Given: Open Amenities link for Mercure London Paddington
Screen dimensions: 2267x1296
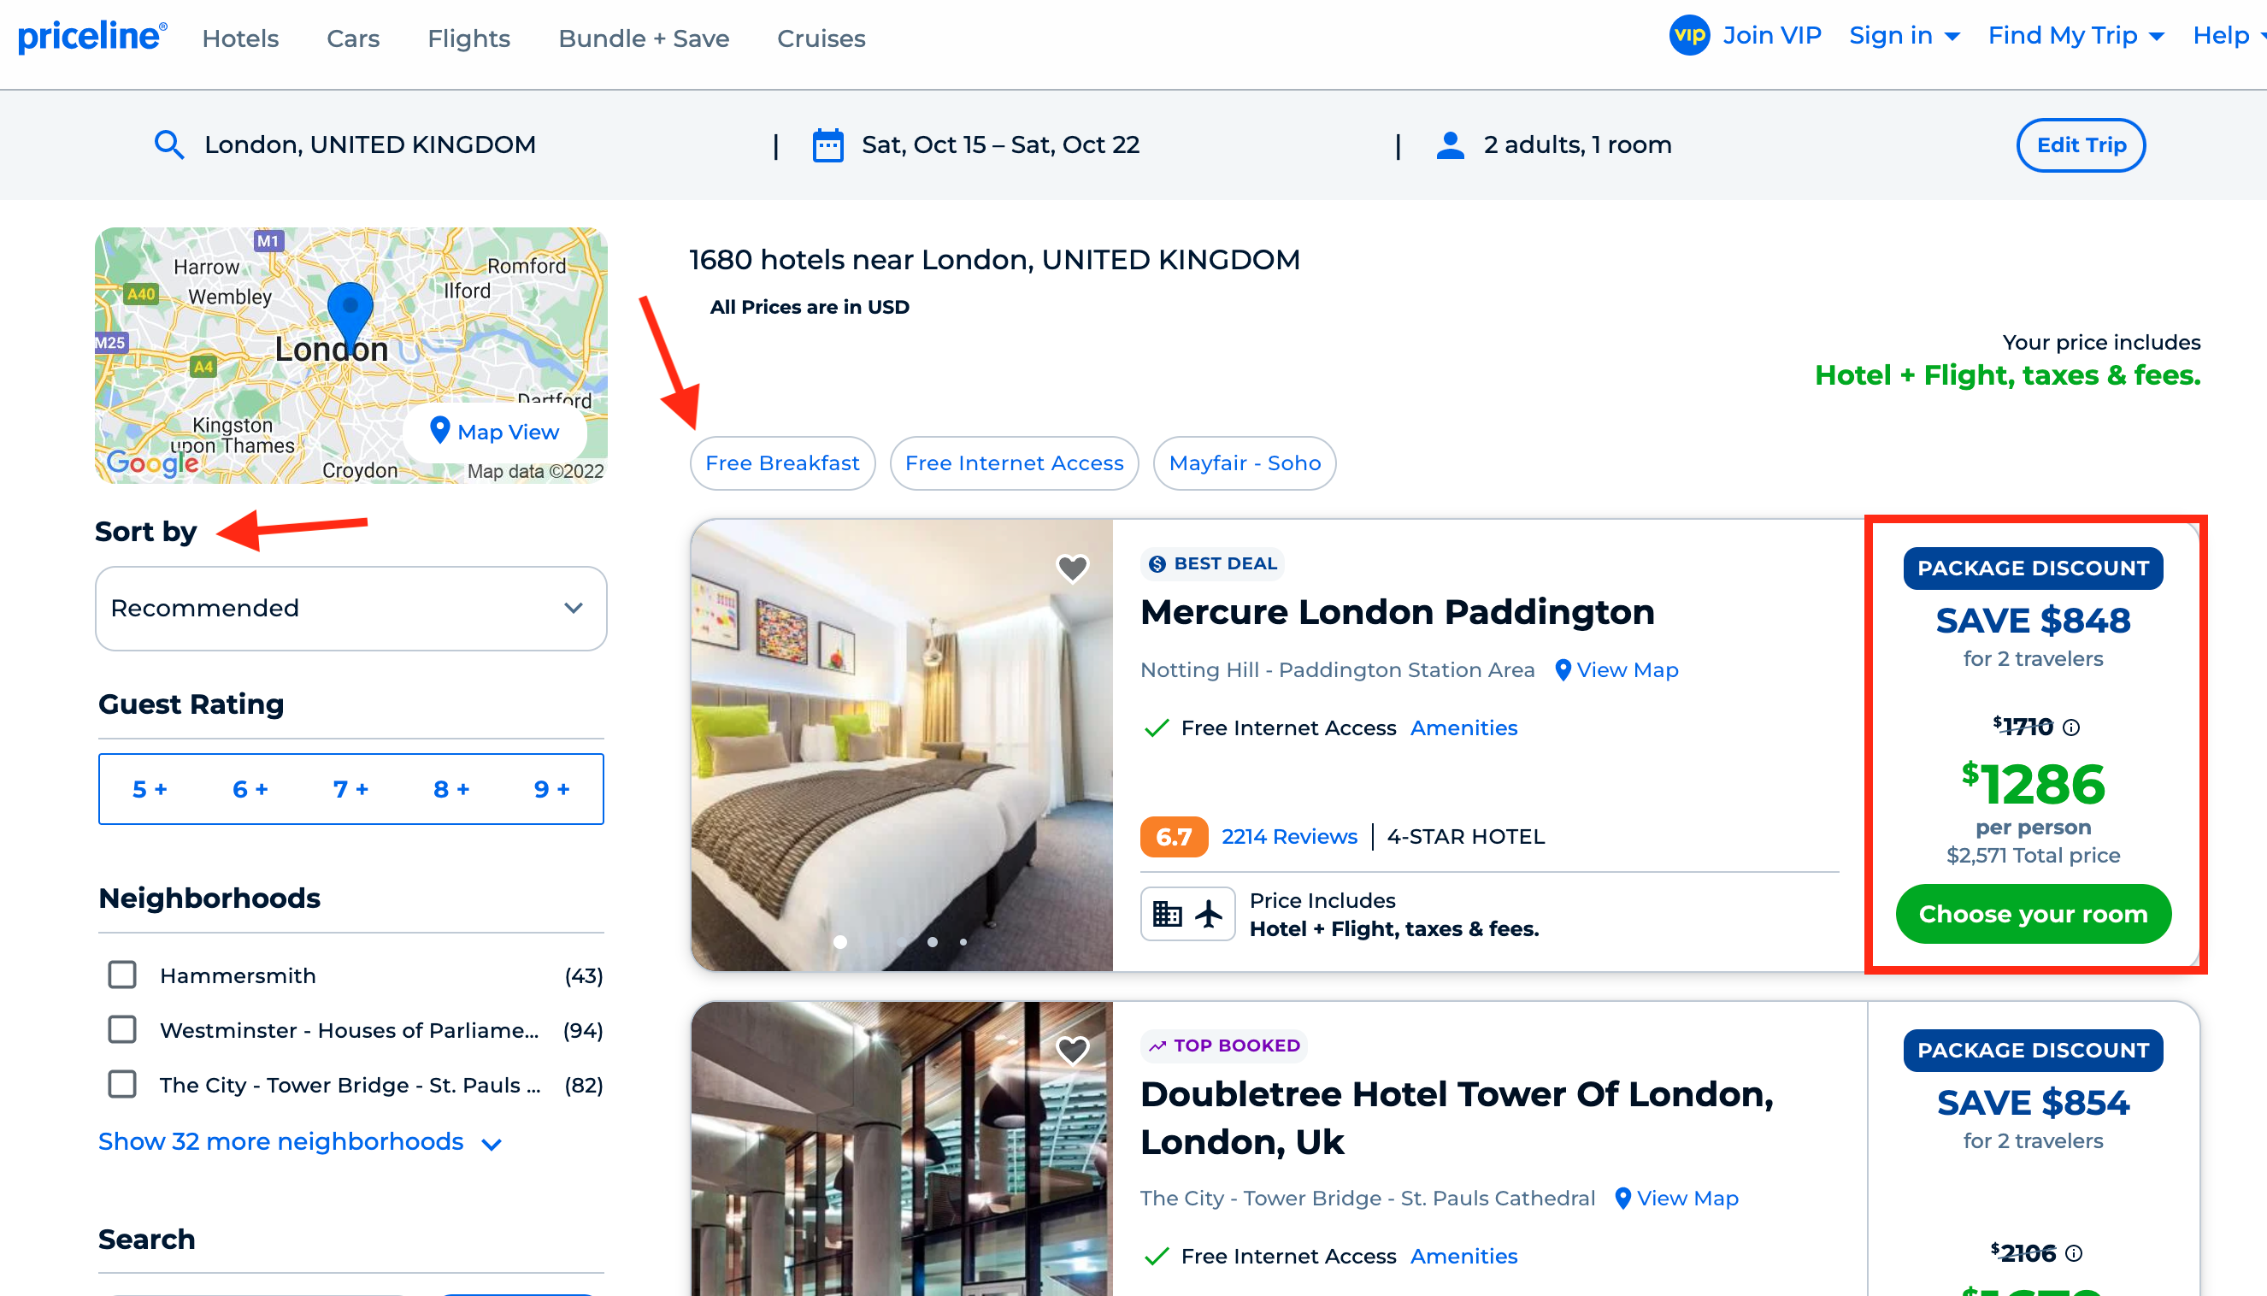Looking at the screenshot, I should tap(1463, 728).
